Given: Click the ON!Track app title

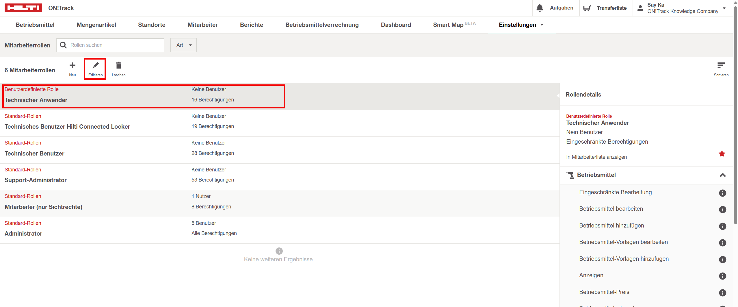Looking at the screenshot, I should tap(61, 8).
